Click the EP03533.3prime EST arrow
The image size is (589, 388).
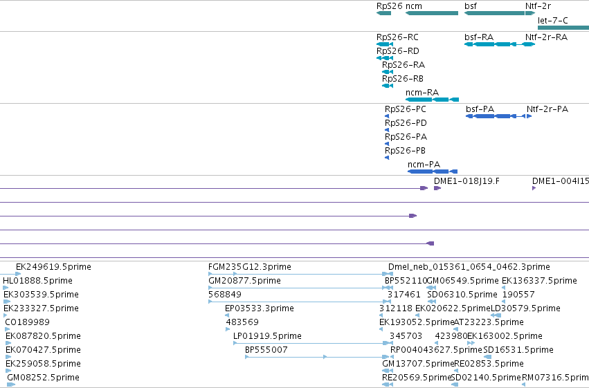click(x=227, y=315)
